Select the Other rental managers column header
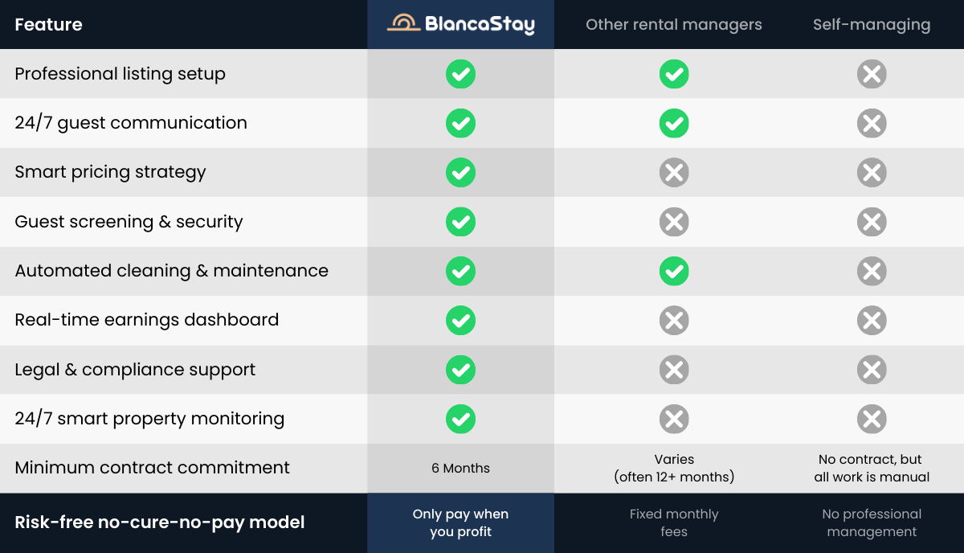 (674, 25)
